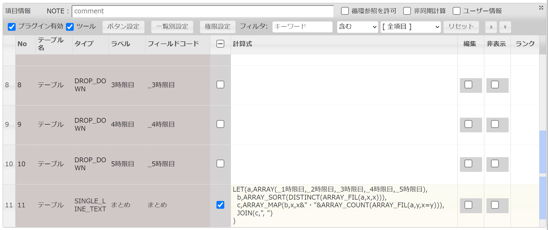Check the formula checkbox for _4時限目 row
This screenshot has height=230, width=548.
click(220, 124)
